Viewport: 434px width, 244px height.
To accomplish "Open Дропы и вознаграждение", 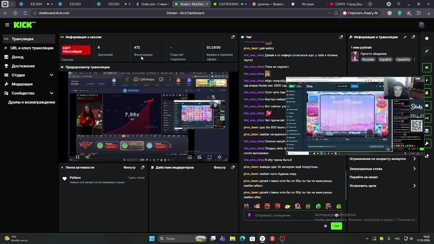I will [32, 102].
